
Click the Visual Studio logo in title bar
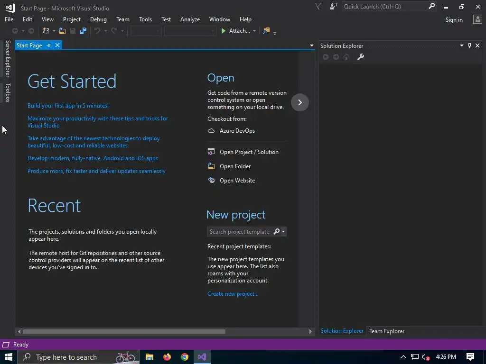(10, 8)
